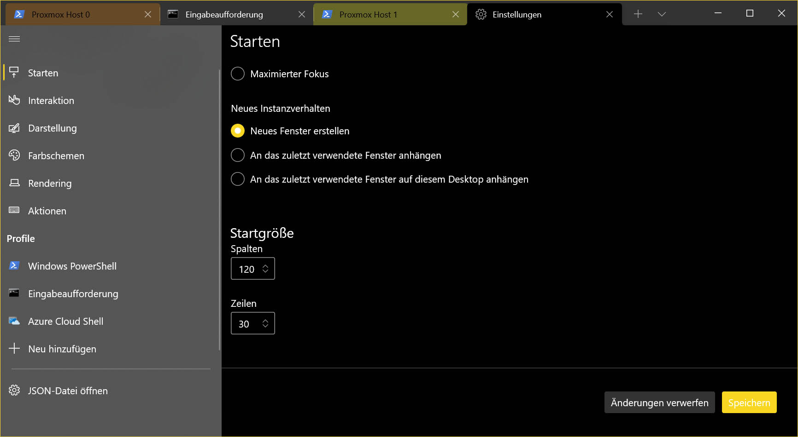Screen dimensions: 798x437
Task: Open the new tab dropdown arrow
Action: click(662, 14)
